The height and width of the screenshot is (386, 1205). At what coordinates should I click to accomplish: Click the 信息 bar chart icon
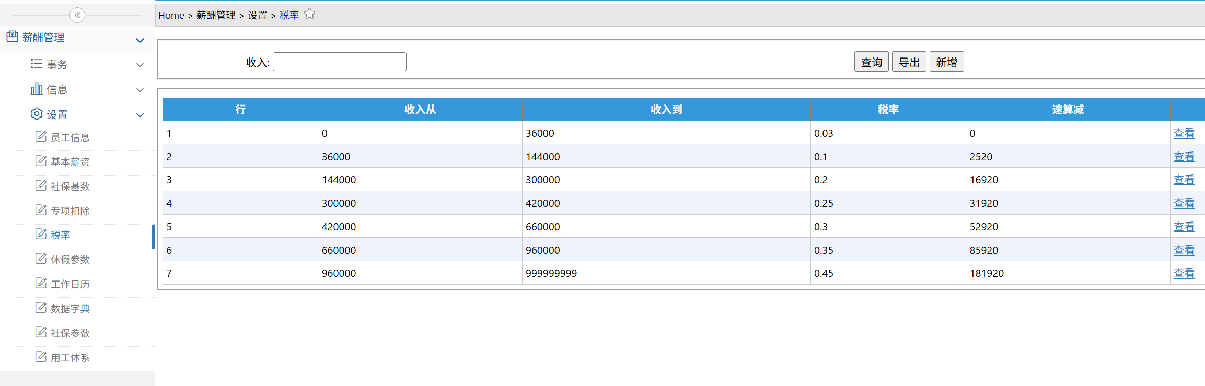[37, 89]
